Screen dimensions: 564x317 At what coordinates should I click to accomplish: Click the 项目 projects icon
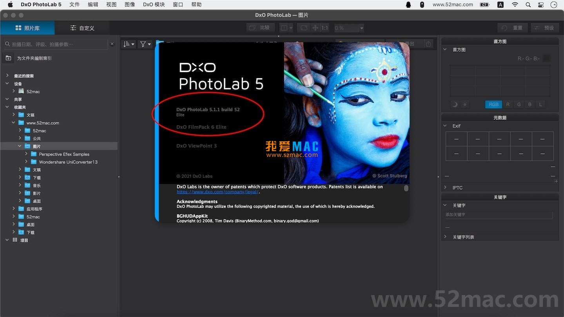[x=15, y=240]
